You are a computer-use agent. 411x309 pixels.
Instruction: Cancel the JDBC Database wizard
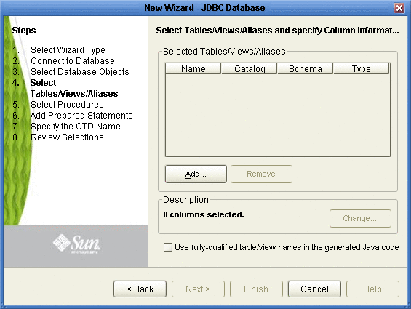click(x=314, y=289)
